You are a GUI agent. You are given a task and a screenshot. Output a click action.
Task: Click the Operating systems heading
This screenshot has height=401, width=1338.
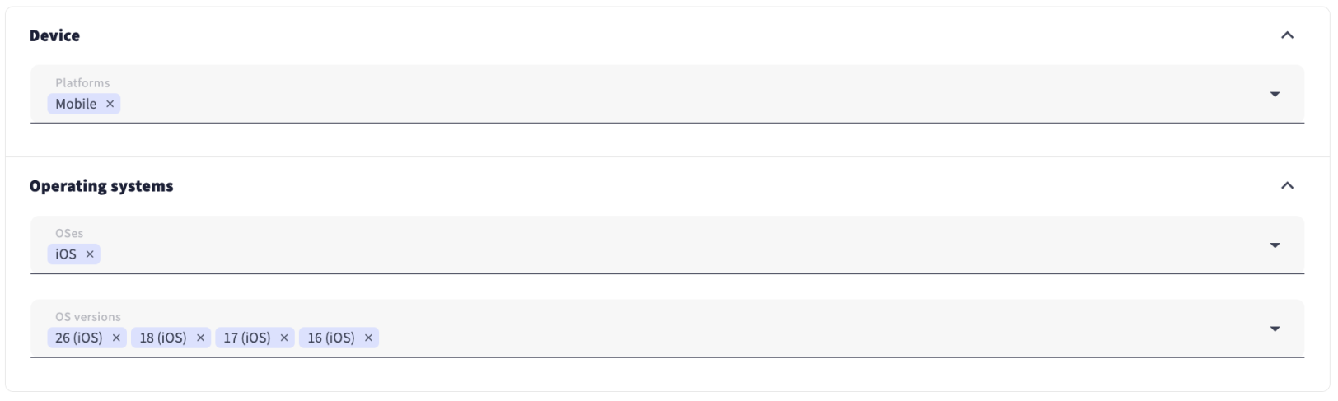(101, 186)
